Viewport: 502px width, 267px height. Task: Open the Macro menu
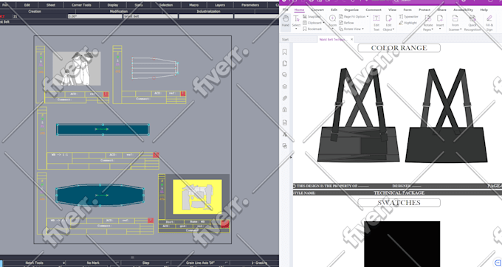[193, 5]
